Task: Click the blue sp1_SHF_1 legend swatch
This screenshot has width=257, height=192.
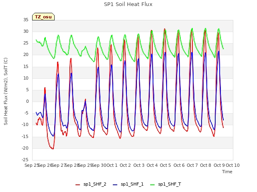Action: click(115, 185)
